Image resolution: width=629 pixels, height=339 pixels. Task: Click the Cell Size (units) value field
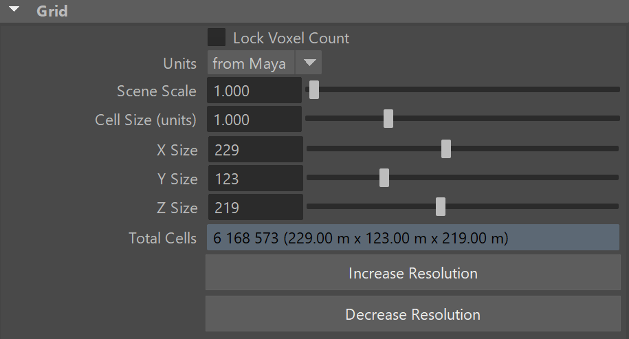pyautogui.click(x=254, y=119)
